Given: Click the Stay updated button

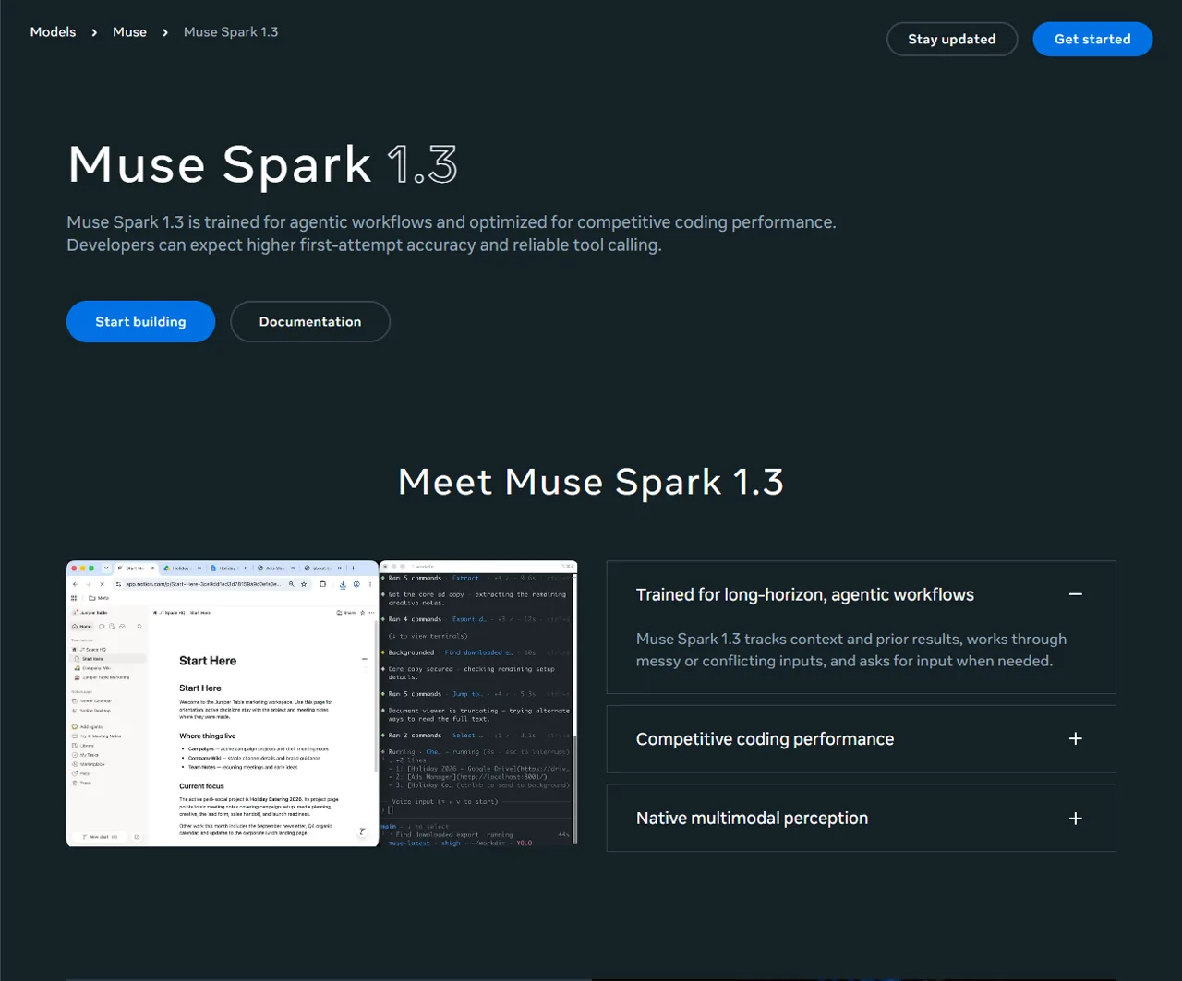Looking at the screenshot, I should click(x=952, y=39).
